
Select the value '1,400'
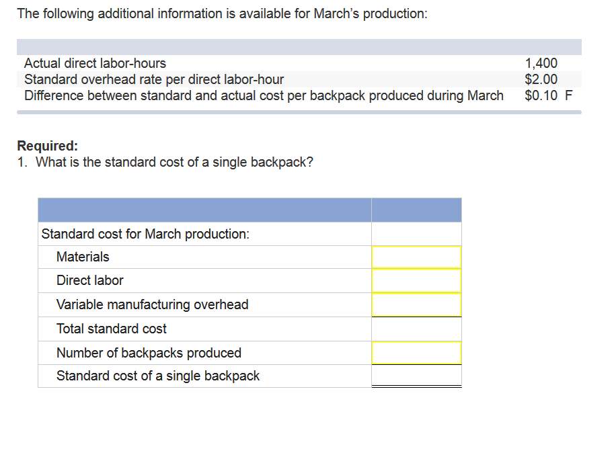pos(541,63)
